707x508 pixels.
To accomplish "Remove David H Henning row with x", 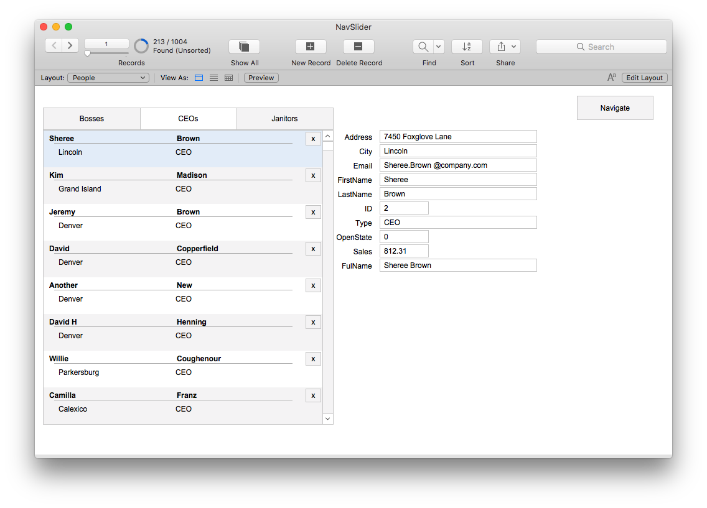I will click(x=313, y=323).
